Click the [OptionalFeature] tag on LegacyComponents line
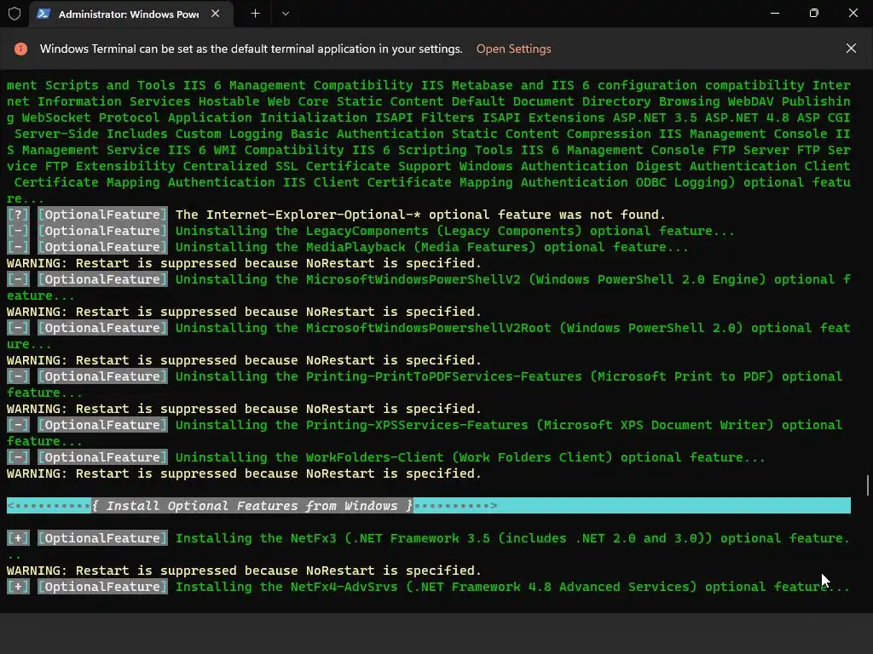The height and width of the screenshot is (654, 873). tap(102, 231)
